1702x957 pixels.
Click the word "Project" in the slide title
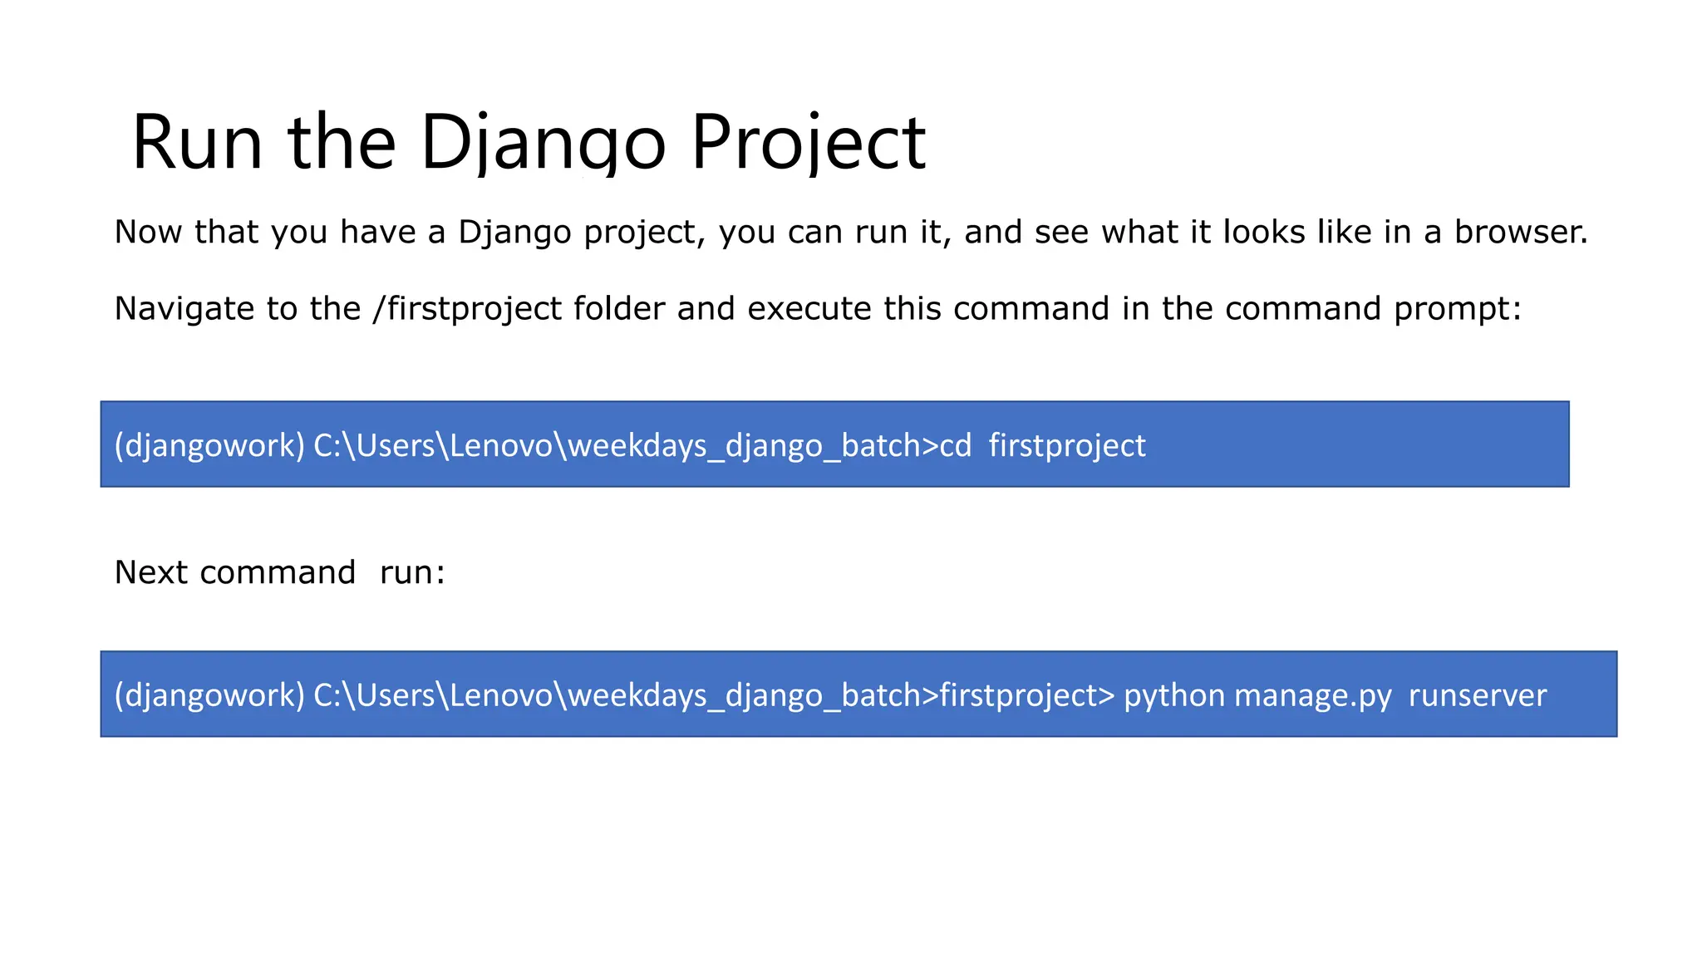click(808, 143)
